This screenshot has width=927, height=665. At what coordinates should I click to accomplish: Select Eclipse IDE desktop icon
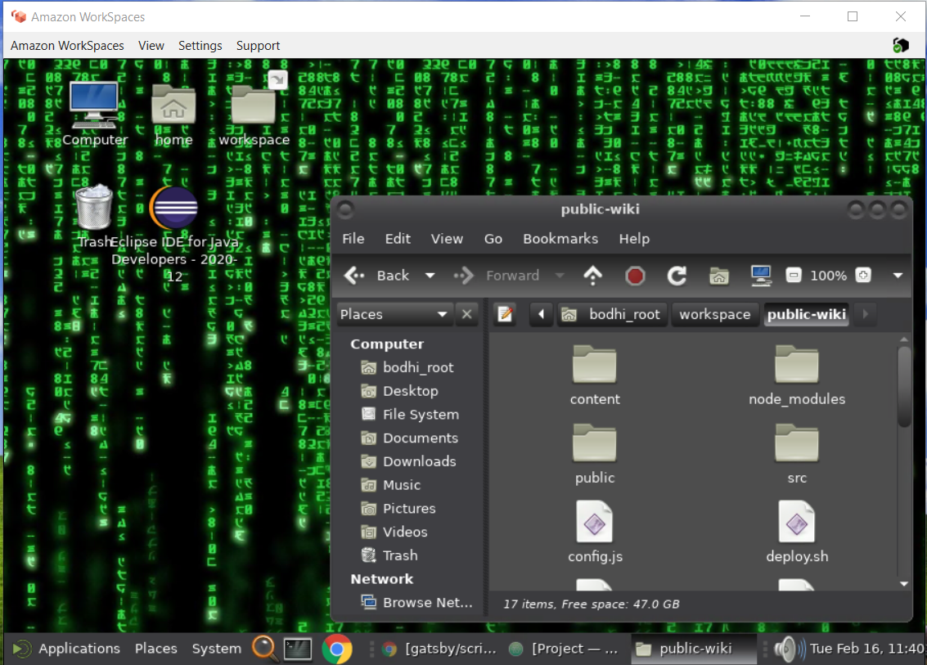(x=174, y=234)
